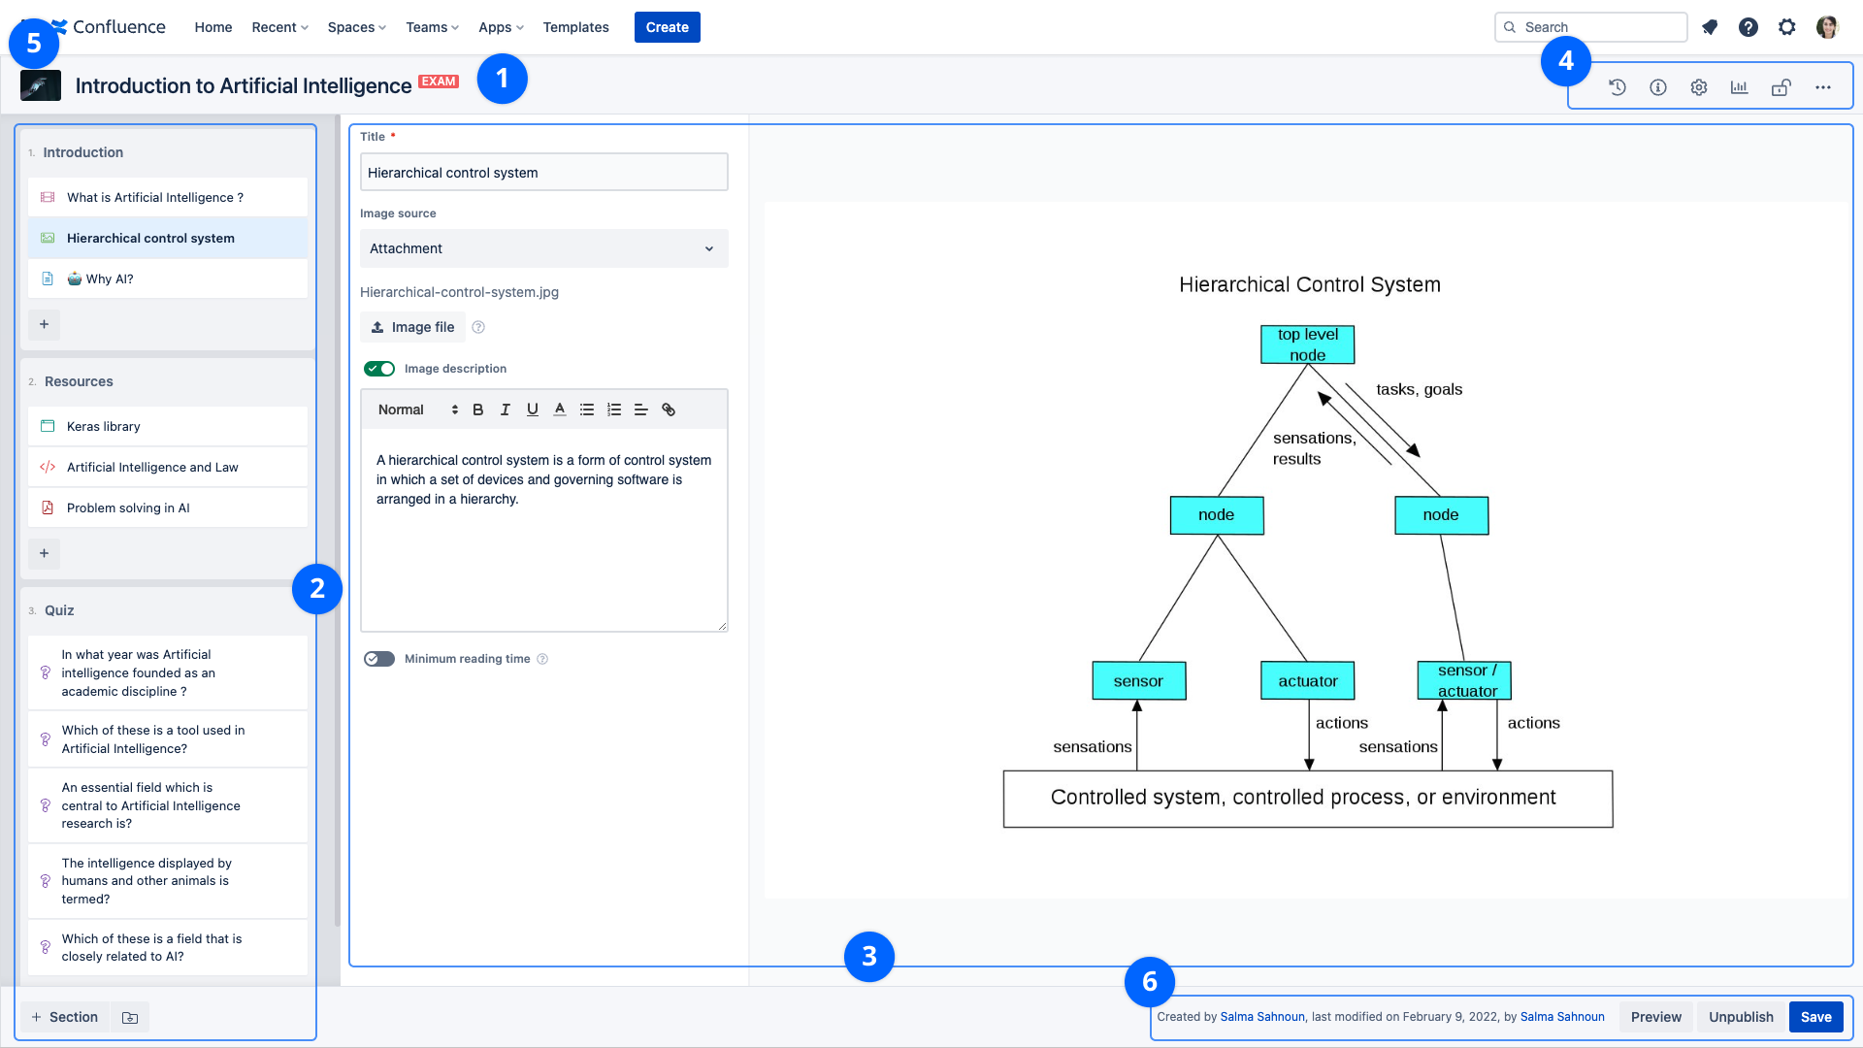Click the restrictions lock icon
This screenshot has height=1048, width=1863.
[1781, 87]
